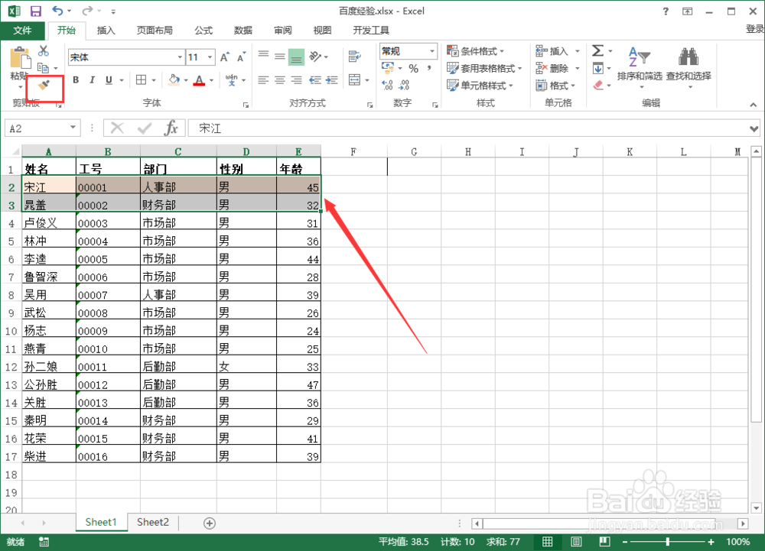
Task: Click the Insert Function fx icon
Action: coord(171,128)
